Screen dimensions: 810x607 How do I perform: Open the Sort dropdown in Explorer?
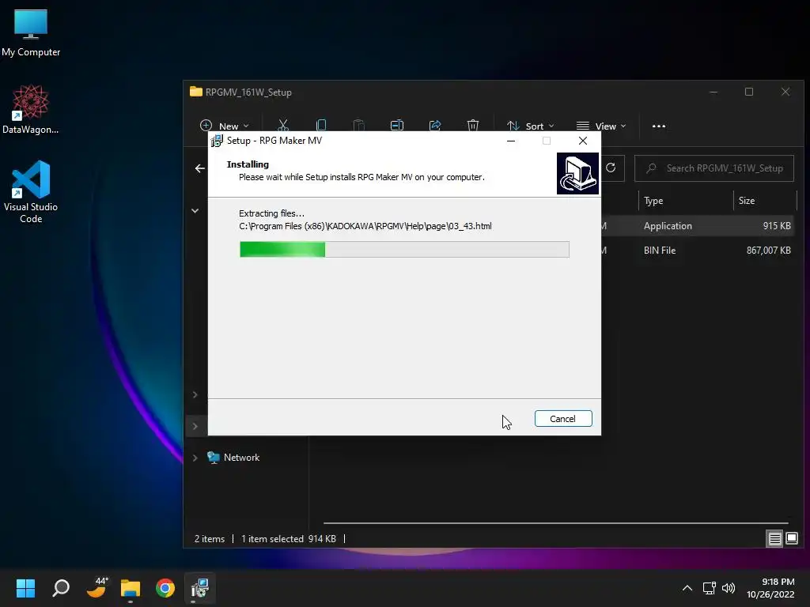[530, 126]
